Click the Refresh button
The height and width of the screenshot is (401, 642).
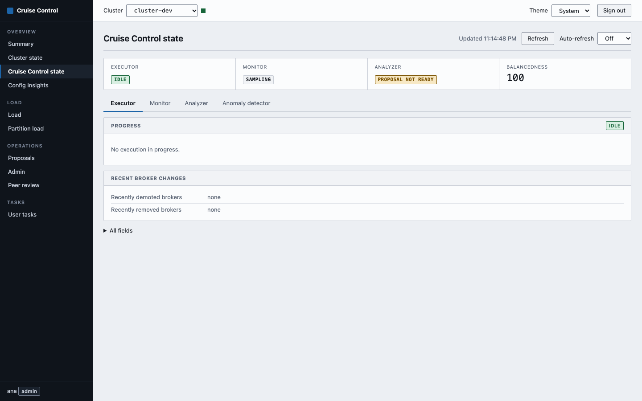[538, 38]
